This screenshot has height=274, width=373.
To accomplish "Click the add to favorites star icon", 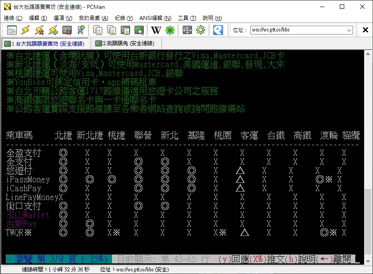I will click(x=81, y=30).
